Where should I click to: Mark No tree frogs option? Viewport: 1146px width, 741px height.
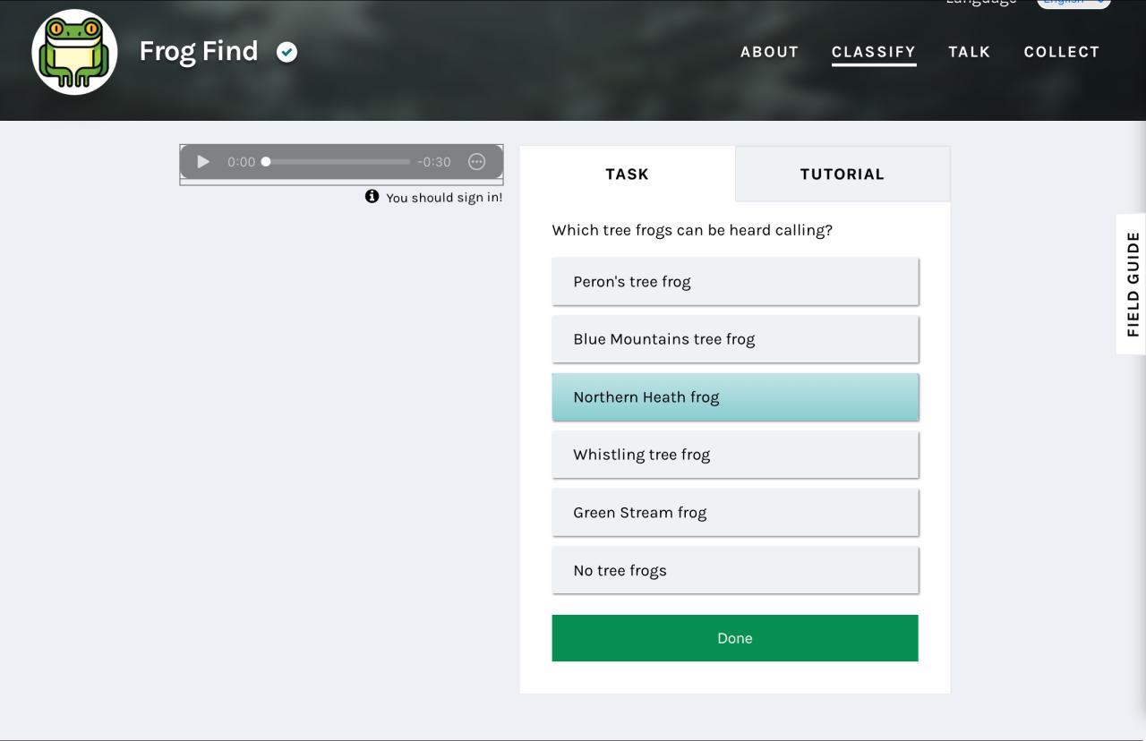pyautogui.click(x=735, y=571)
